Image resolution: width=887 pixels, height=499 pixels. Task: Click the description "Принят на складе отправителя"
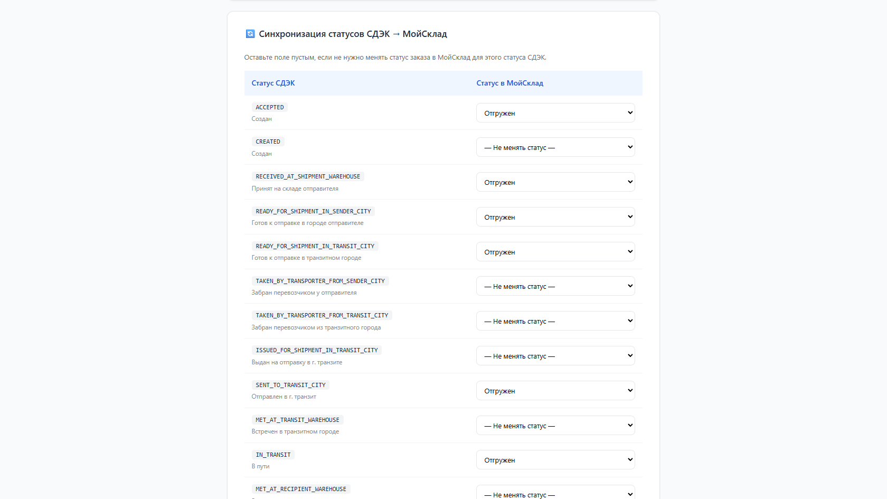(295, 189)
